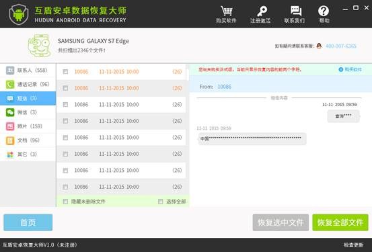Tick the checkbox of the last 10086 message row
The image size is (372, 252).
pos(65,187)
